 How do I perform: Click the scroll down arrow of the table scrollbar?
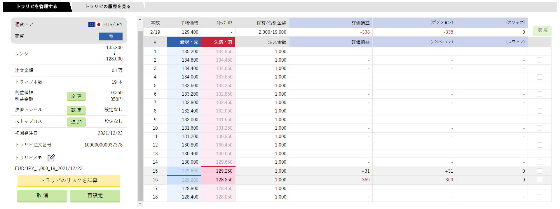(x=140, y=204)
